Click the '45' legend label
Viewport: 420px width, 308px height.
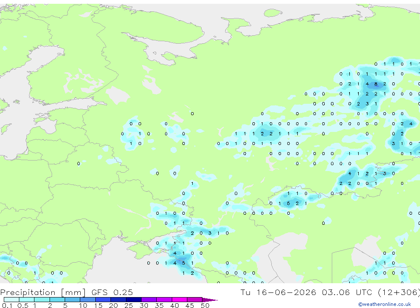[190, 305]
